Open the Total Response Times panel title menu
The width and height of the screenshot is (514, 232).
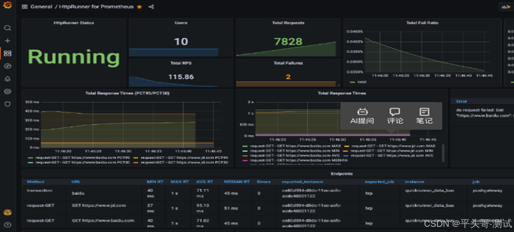pos(342,93)
